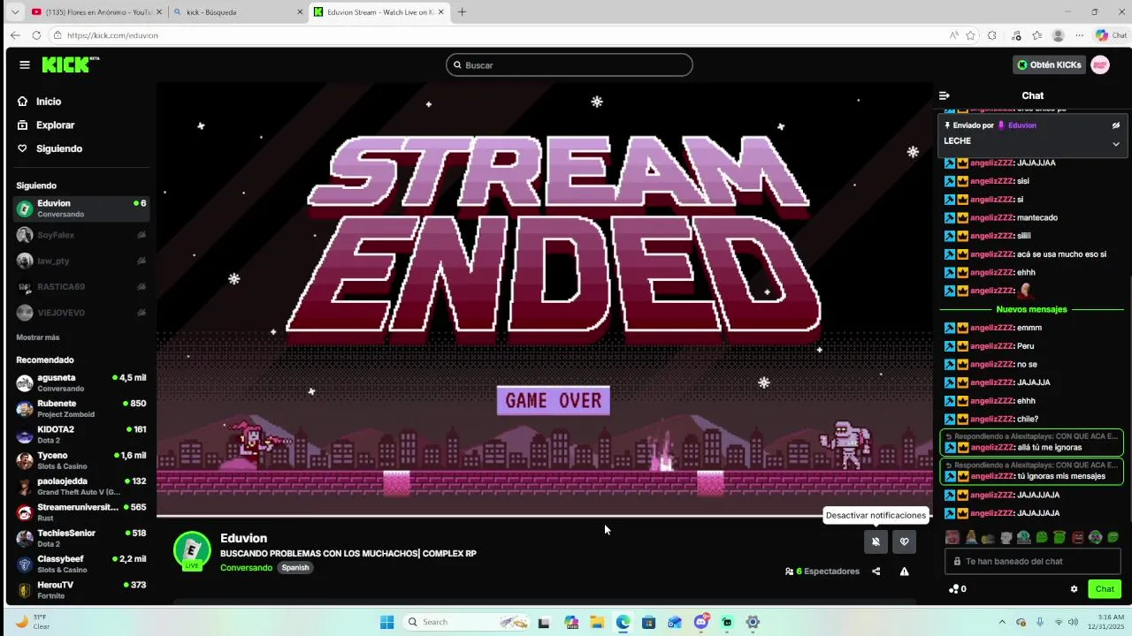Click the Obtén KICKs button
This screenshot has width=1132, height=636.
[1049, 64]
